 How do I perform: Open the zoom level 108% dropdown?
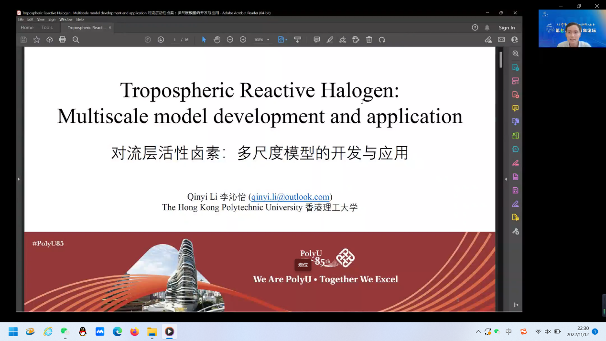[x=261, y=40]
